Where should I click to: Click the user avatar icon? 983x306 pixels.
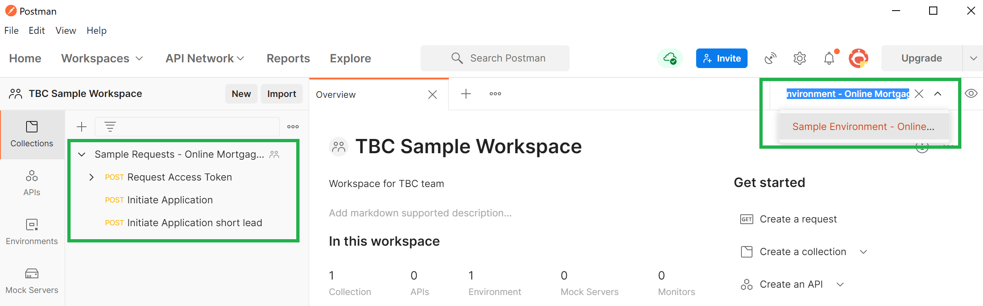(859, 58)
